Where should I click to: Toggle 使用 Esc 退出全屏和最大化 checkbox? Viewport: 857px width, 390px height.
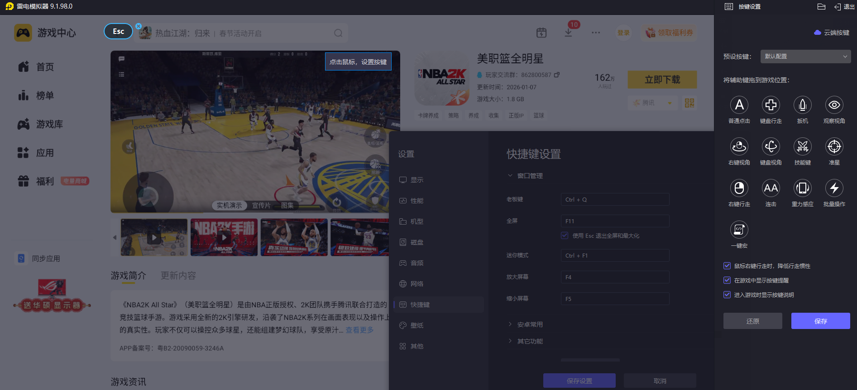(x=565, y=235)
